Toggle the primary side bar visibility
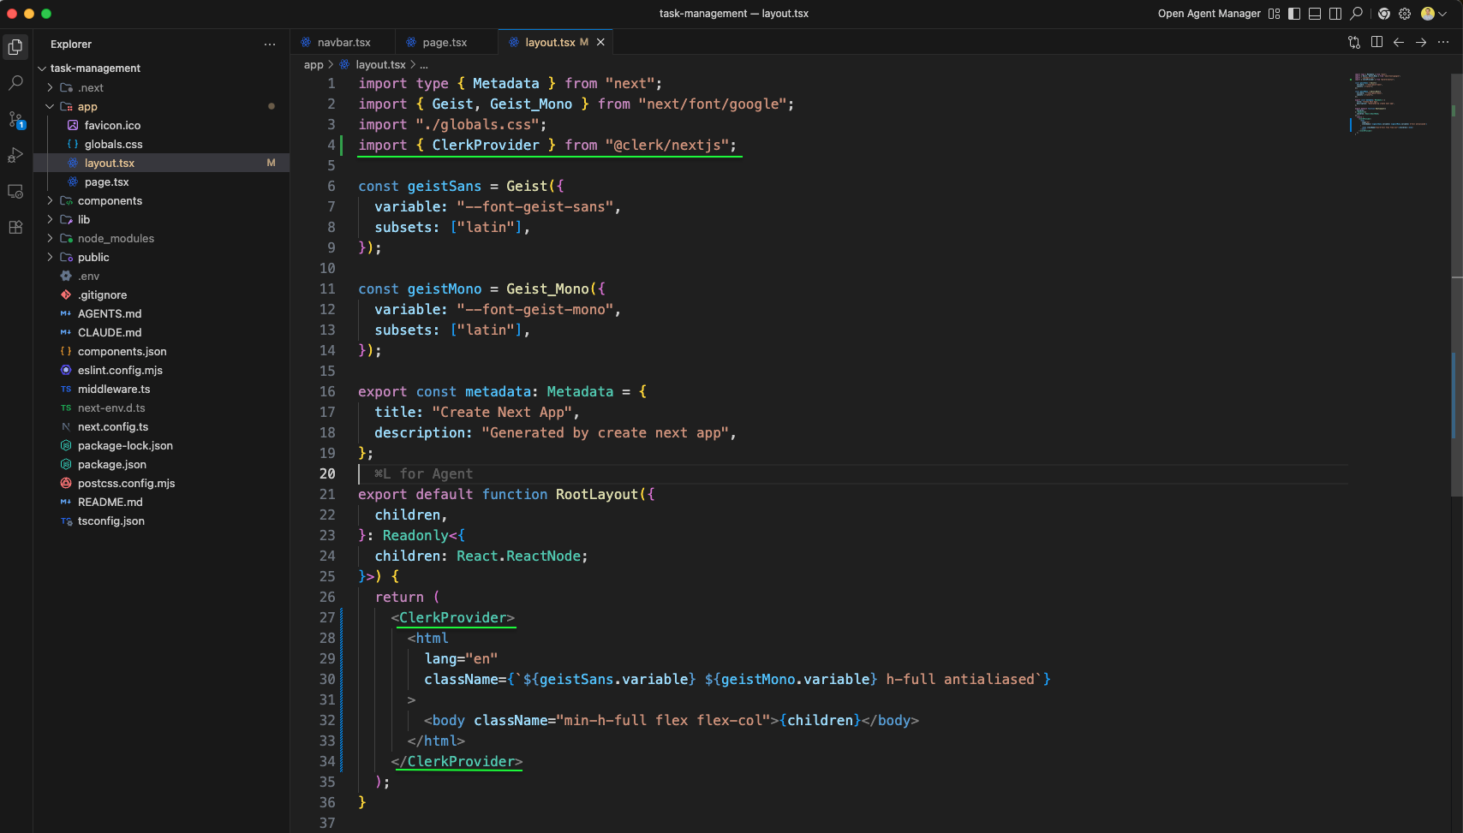 pos(1294,14)
